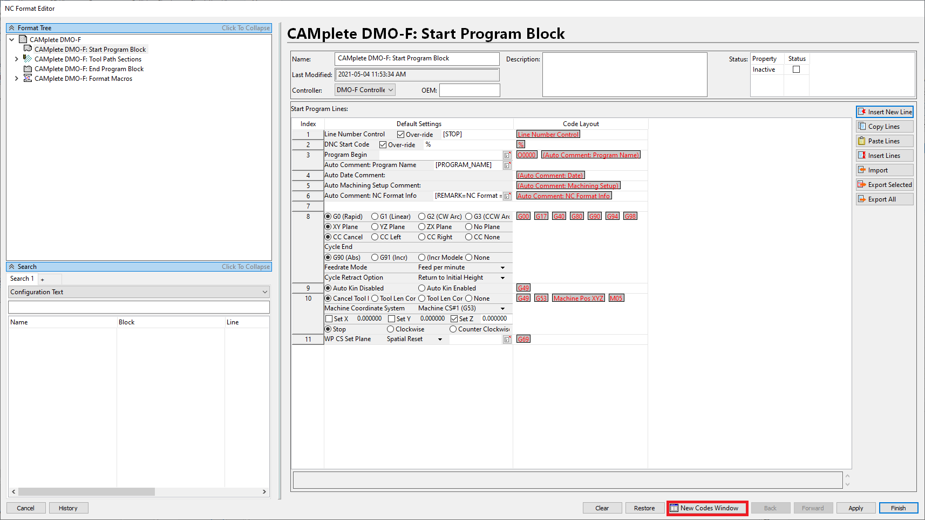This screenshot has width=925, height=520.
Task: Click the Format Macros tree icon
Action: tap(28, 78)
